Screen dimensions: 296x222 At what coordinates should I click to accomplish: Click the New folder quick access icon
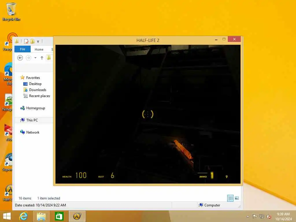point(32,41)
